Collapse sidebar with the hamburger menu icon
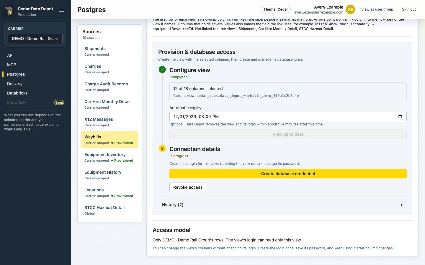425x265 pixels. point(62,11)
